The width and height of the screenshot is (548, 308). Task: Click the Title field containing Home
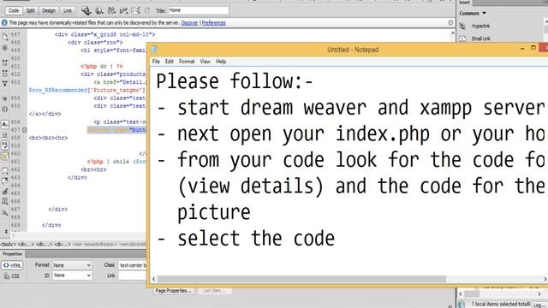click(198, 10)
